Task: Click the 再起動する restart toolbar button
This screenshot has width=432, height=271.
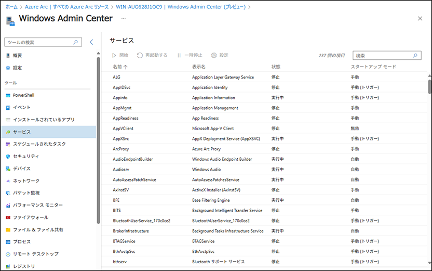Action: [x=152, y=55]
